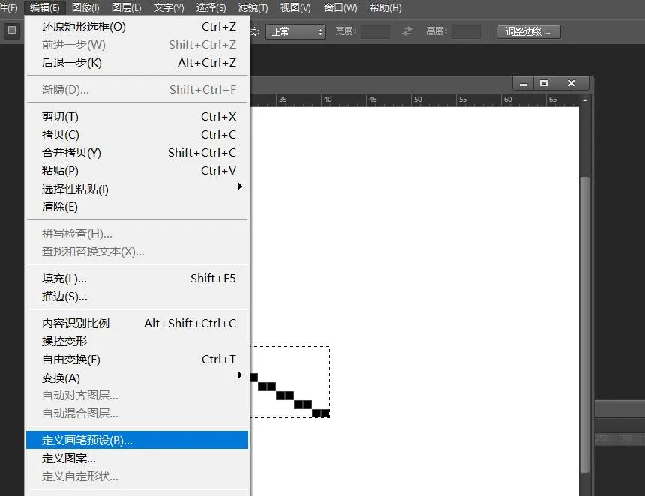Image resolution: width=645 pixels, height=496 pixels.
Task: Click the scroll up arrow of the document
Action: click(x=584, y=100)
